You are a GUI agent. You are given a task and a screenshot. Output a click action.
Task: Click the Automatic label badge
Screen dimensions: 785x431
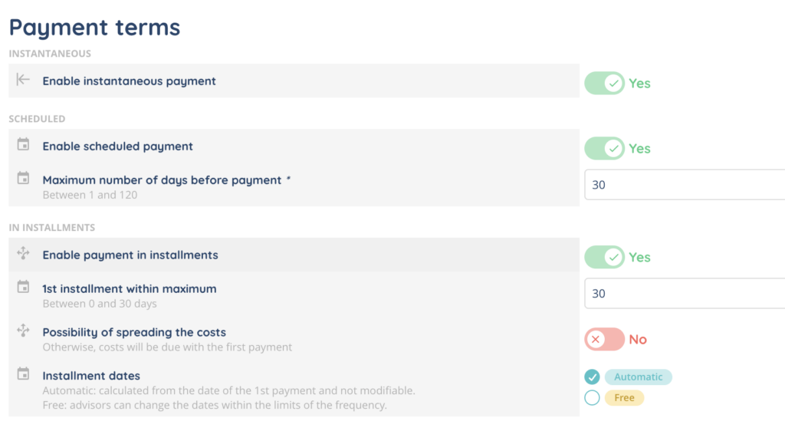639,377
